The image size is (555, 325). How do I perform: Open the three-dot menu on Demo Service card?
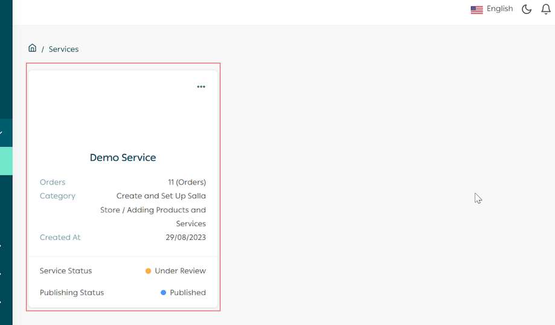[201, 87]
